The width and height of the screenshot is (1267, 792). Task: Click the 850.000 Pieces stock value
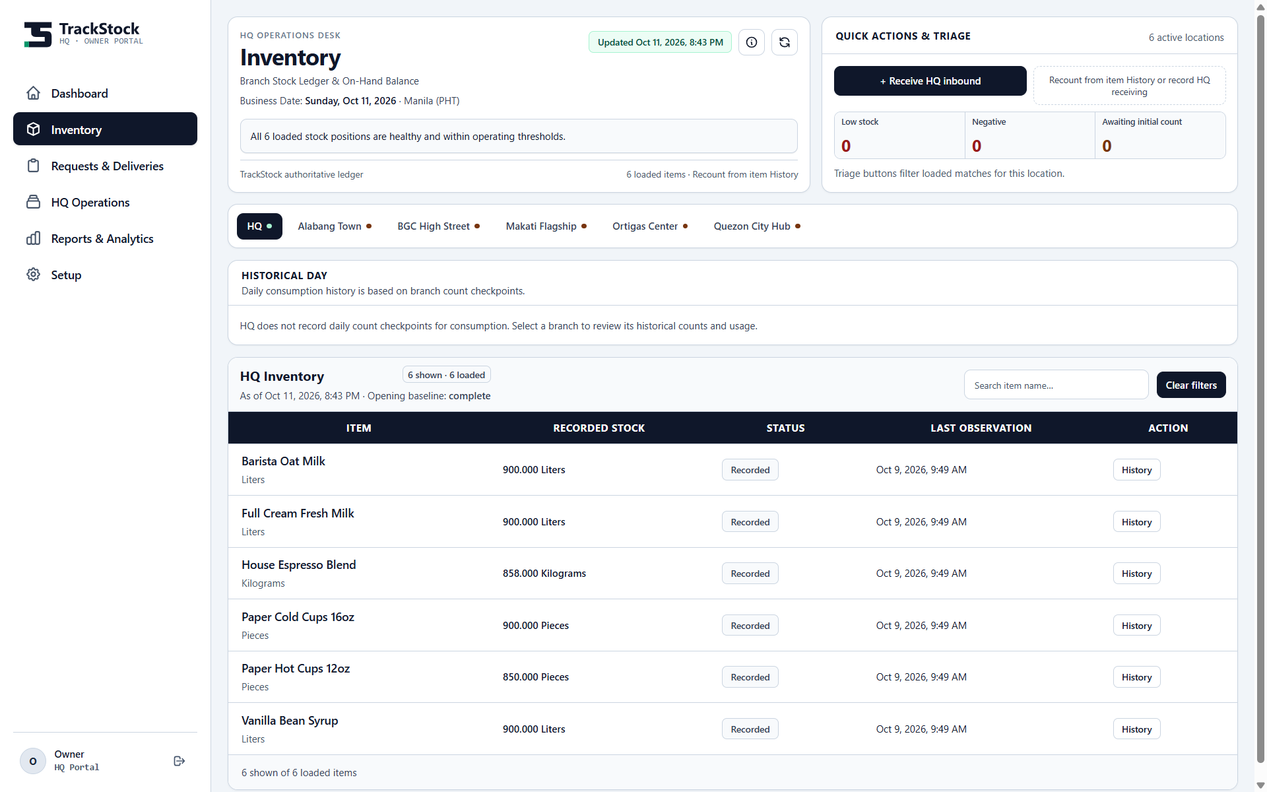pos(536,677)
